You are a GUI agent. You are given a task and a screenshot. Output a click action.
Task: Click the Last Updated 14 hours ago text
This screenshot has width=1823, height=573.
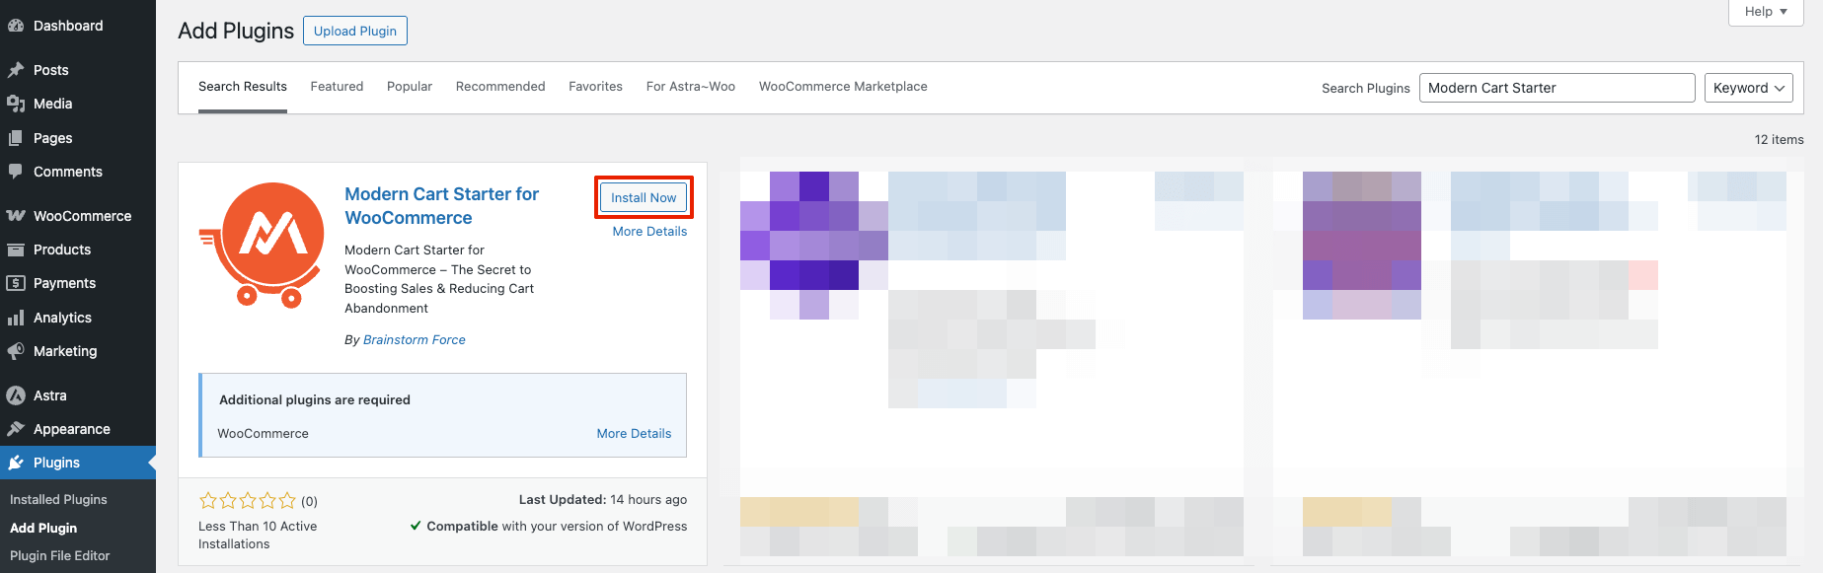pyautogui.click(x=603, y=500)
